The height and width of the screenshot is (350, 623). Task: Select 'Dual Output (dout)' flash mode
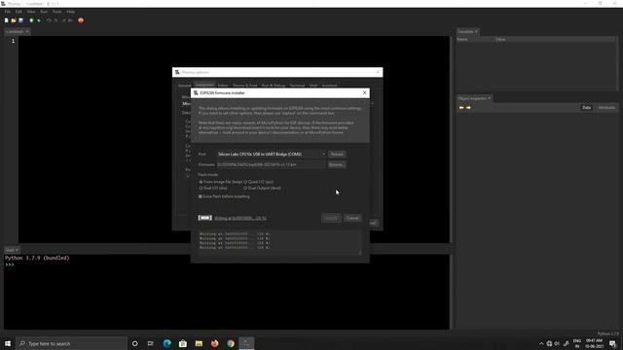(262, 188)
